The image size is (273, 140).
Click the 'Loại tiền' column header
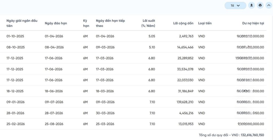click(205, 23)
